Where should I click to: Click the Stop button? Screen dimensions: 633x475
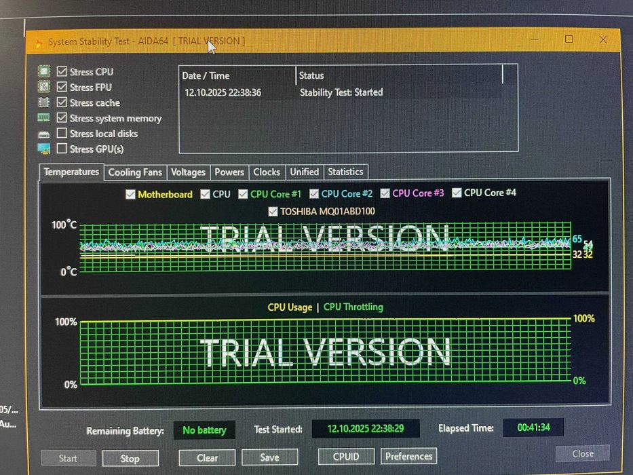point(130,459)
